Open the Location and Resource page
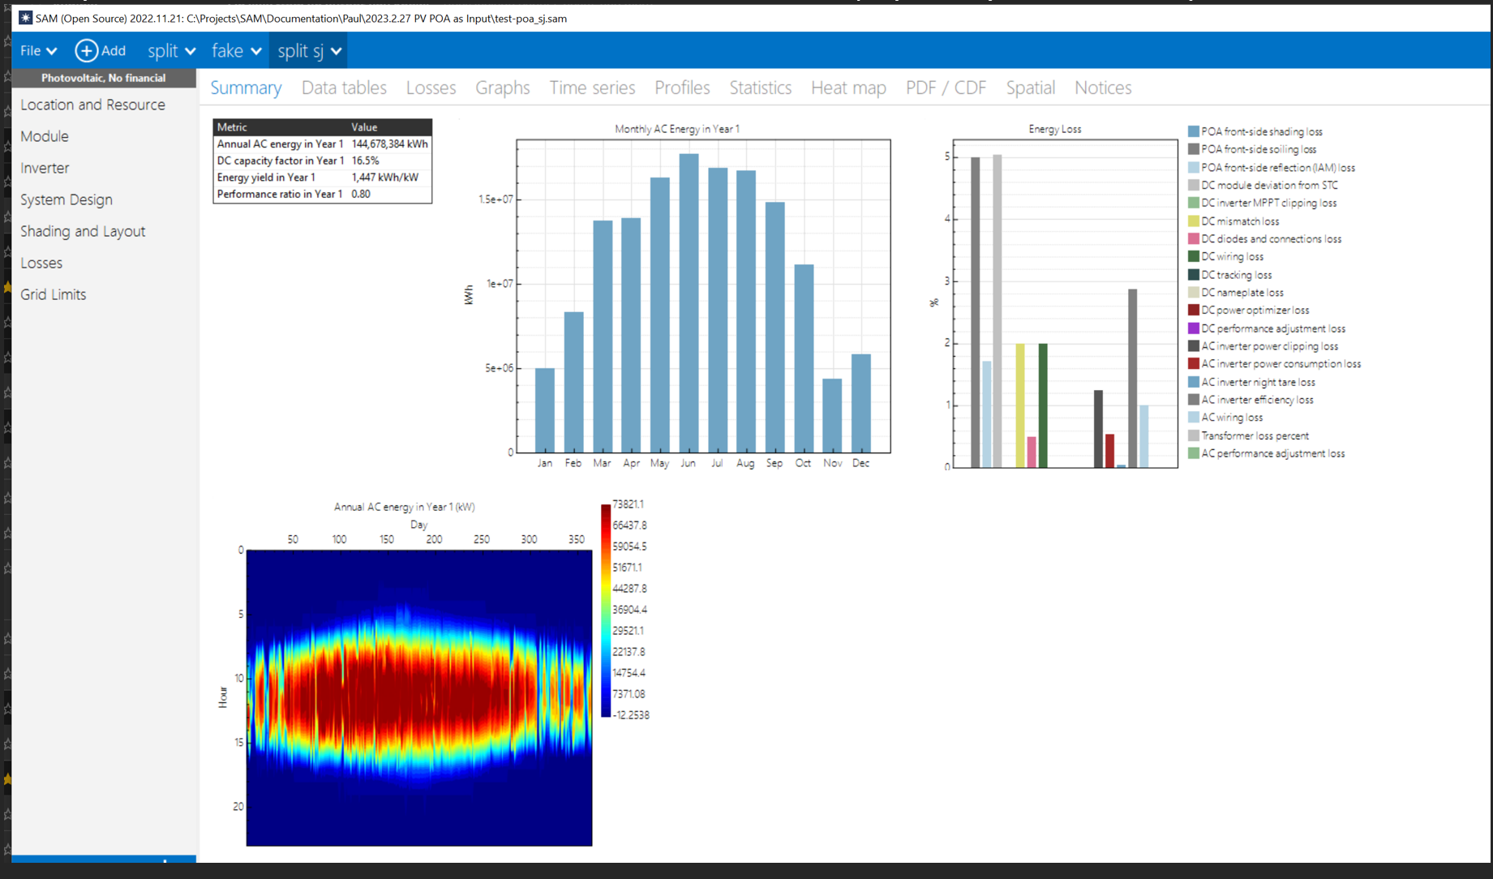1493x879 pixels. coord(92,105)
